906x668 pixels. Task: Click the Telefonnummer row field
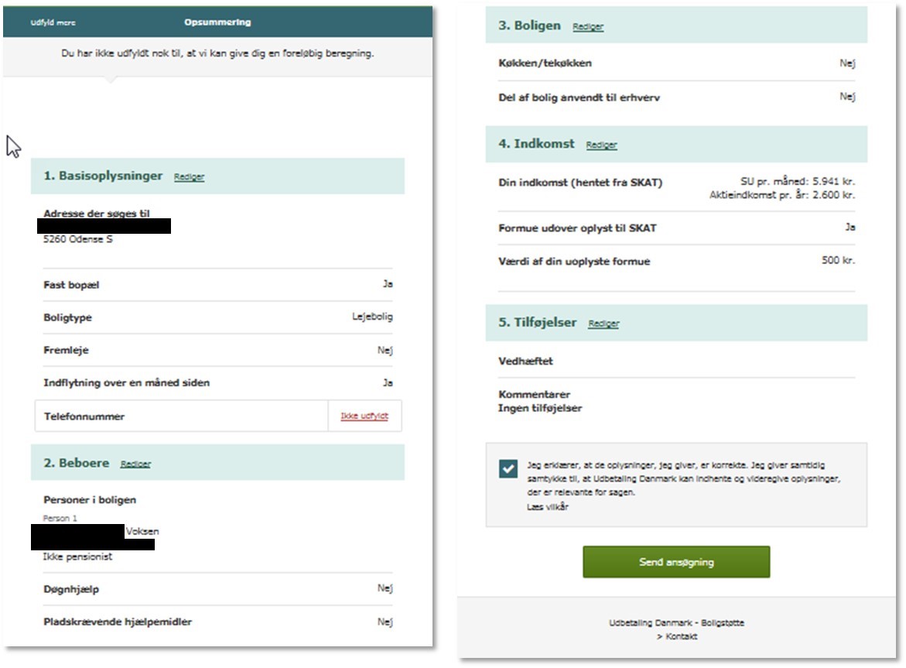click(x=218, y=416)
